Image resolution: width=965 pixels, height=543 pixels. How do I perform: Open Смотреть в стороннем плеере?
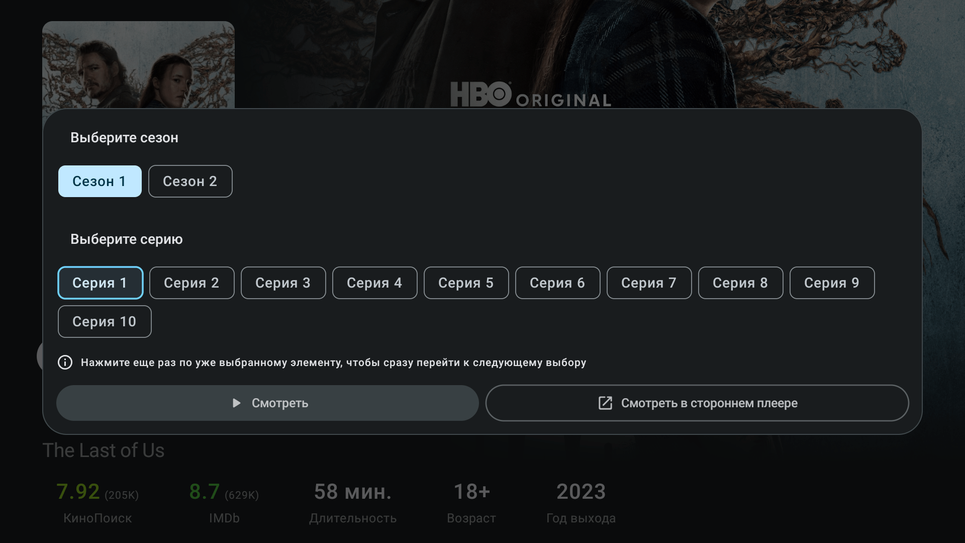[x=697, y=403]
